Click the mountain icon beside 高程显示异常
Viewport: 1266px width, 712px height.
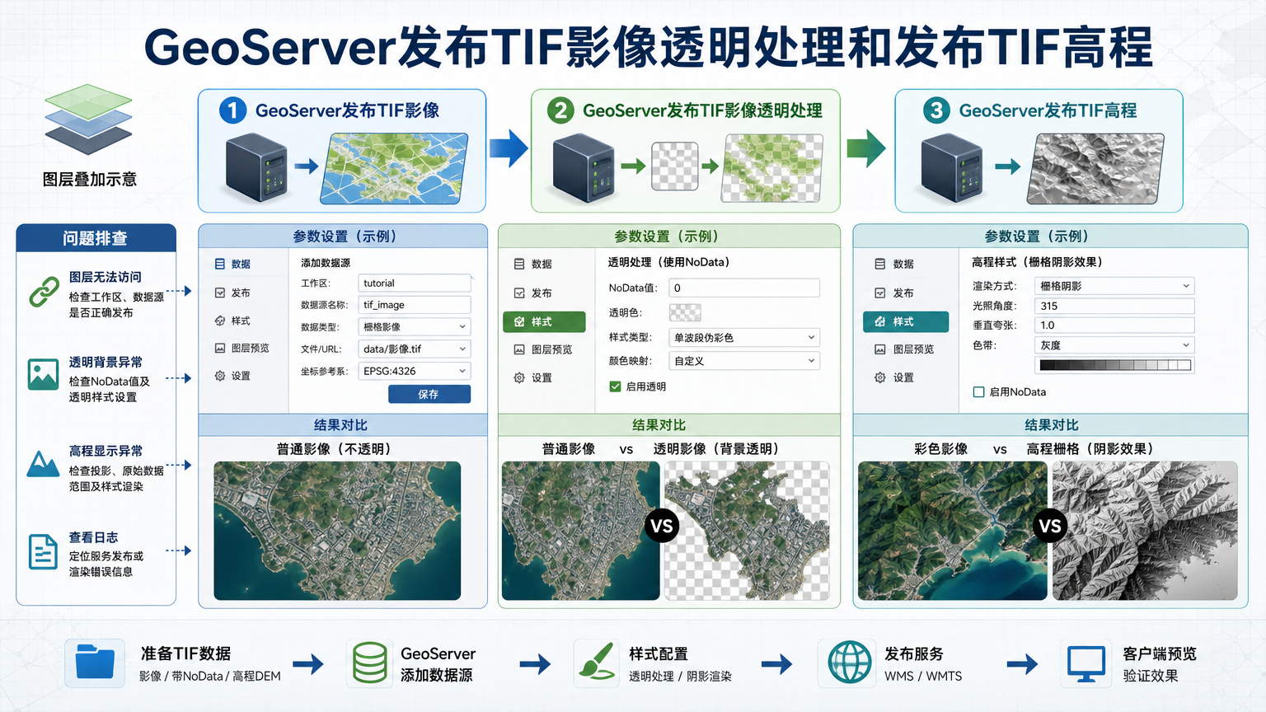coord(43,463)
